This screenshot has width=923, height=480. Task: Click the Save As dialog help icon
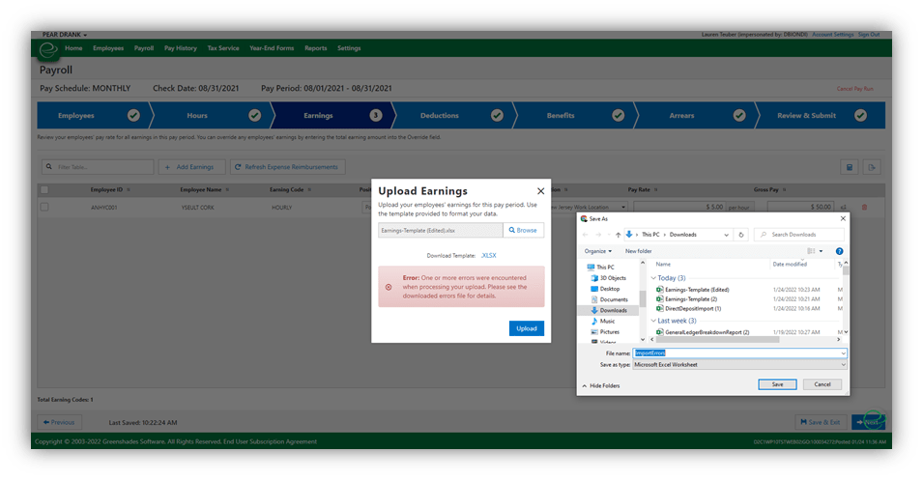tap(839, 251)
